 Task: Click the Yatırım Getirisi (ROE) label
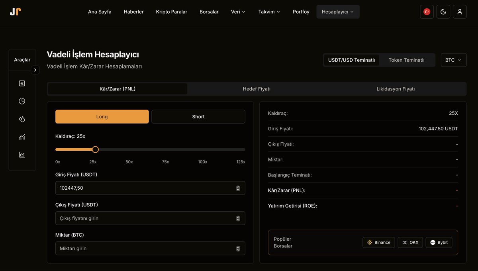[293, 206]
